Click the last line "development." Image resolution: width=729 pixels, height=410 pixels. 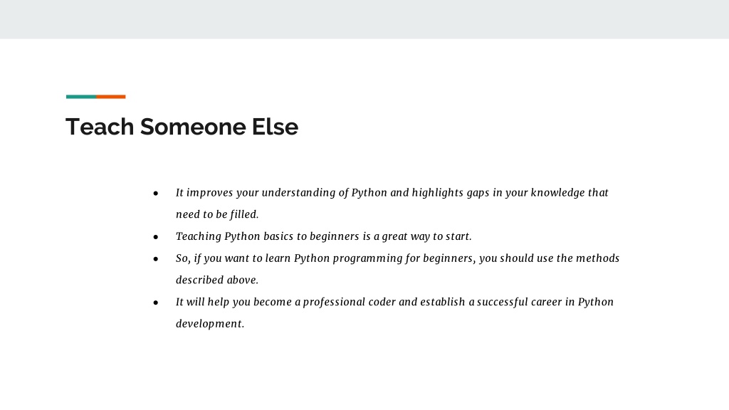click(x=210, y=324)
